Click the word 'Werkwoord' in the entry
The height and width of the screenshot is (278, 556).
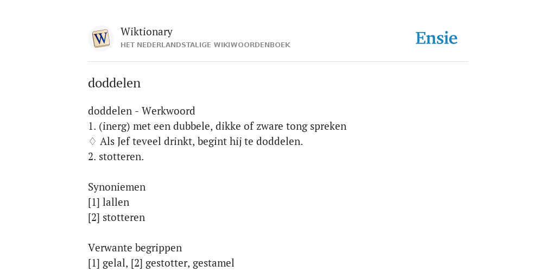[x=168, y=111]
